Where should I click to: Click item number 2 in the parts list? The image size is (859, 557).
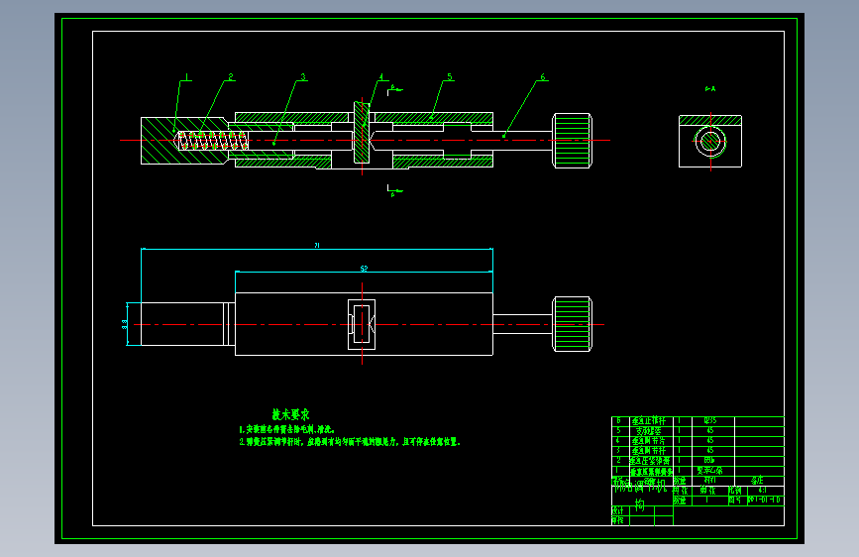coord(618,460)
